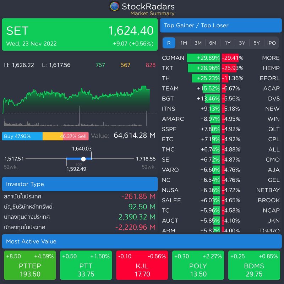The image size is (284, 284).
Task: Select gainer ETC
Action: [168, 139]
